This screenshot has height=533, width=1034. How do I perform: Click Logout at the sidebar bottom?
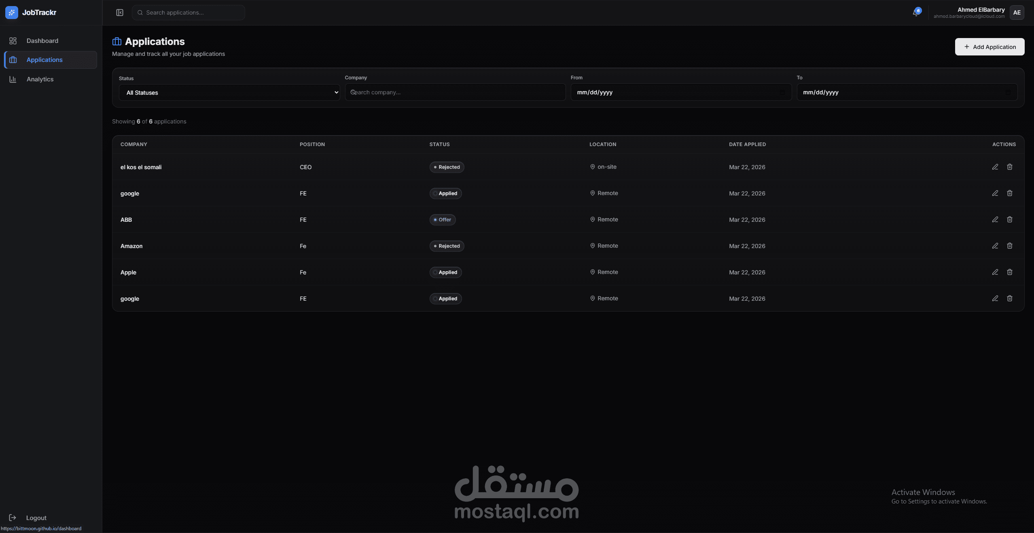36,518
